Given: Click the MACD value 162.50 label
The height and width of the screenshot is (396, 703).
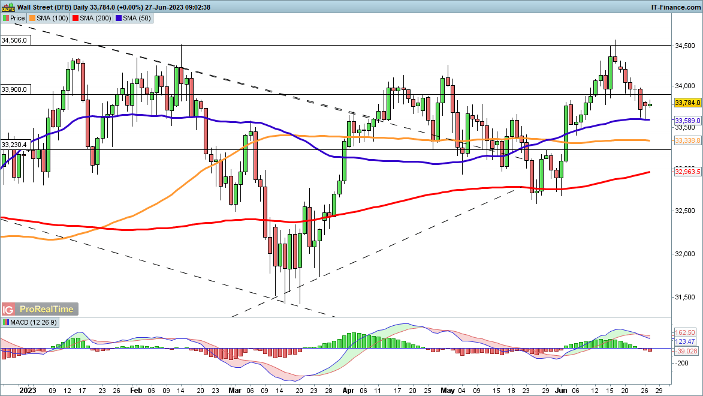Looking at the screenshot, I should 685,332.
